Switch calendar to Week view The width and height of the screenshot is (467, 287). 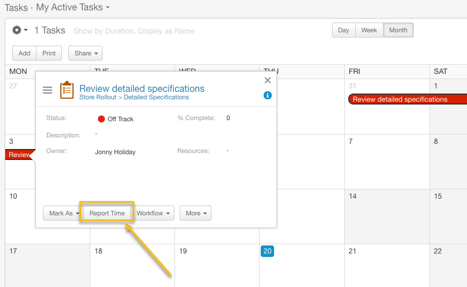coord(369,30)
